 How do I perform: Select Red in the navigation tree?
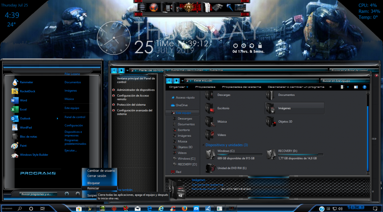tap(176, 172)
